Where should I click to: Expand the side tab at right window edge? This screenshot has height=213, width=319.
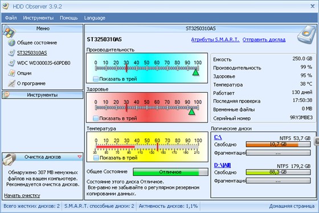point(317,141)
